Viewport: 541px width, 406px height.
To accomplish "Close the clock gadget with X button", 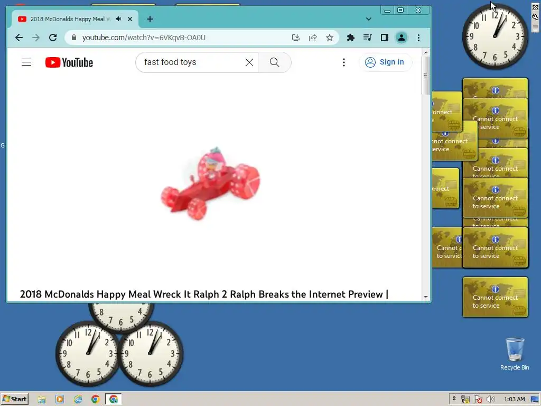I will (535, 7).
